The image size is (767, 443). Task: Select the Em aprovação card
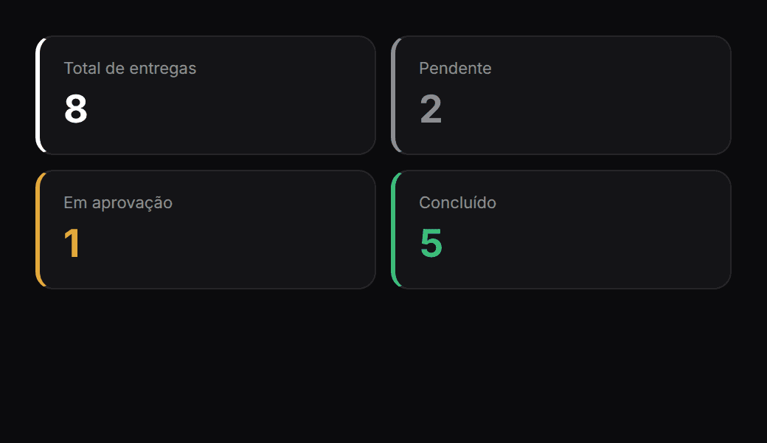coord(206,230)
